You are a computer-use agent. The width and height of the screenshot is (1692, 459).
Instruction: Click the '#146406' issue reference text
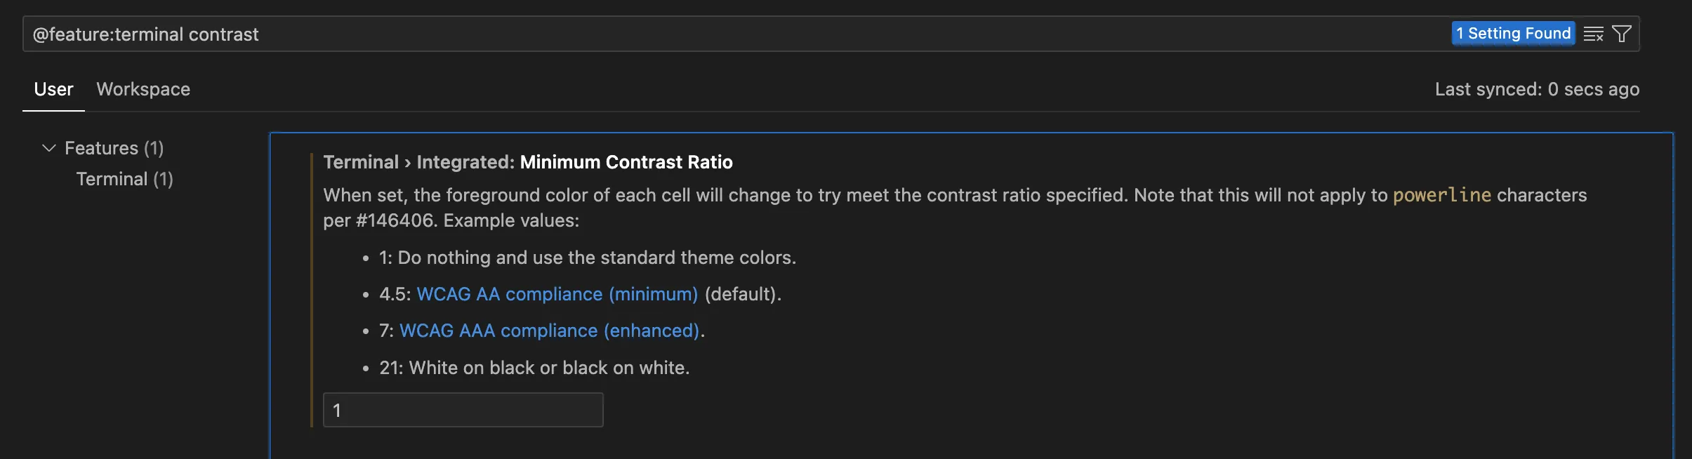pyautogui.click(x=395, y=220)
